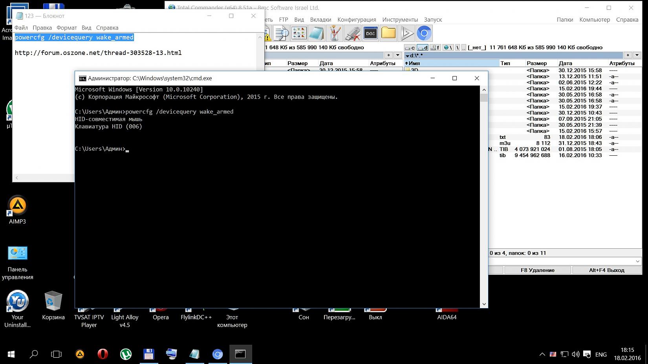648x364 pixels.
Task: Show hidden tray icons chevron
Action: pyautogui.click(x=542, y=354)
